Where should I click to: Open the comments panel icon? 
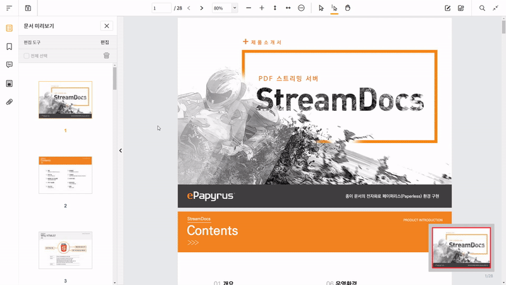point(9,65)
